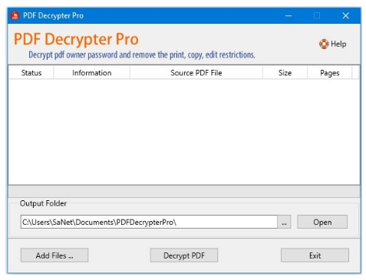
Task: Open the Help link text
Action: 338,44
